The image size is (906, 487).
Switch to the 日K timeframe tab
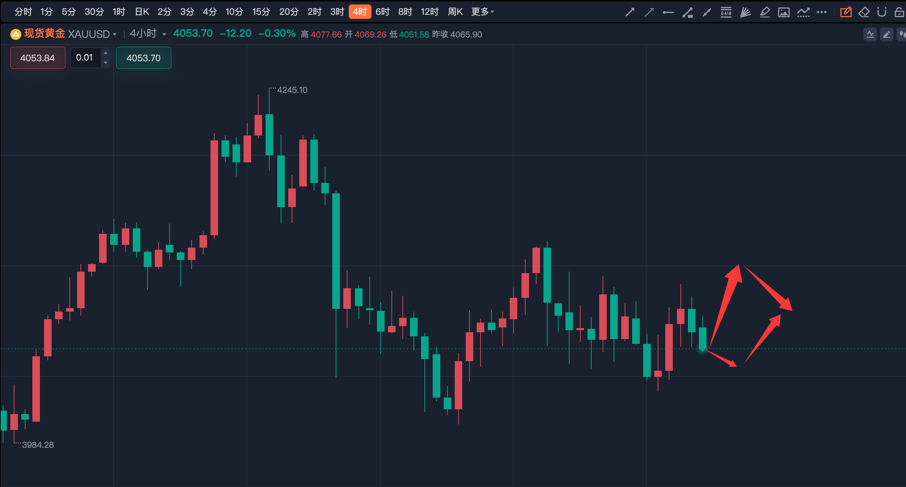pos(142,12)
